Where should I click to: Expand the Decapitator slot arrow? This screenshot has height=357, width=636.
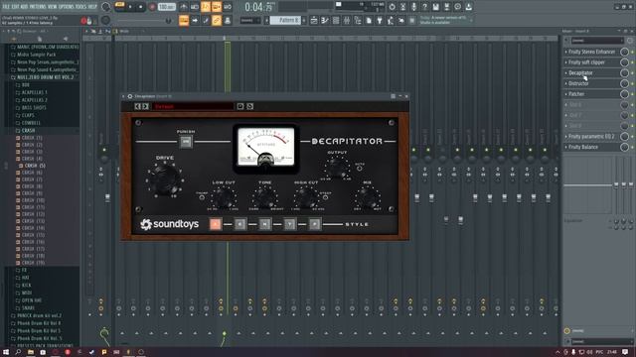566,72
